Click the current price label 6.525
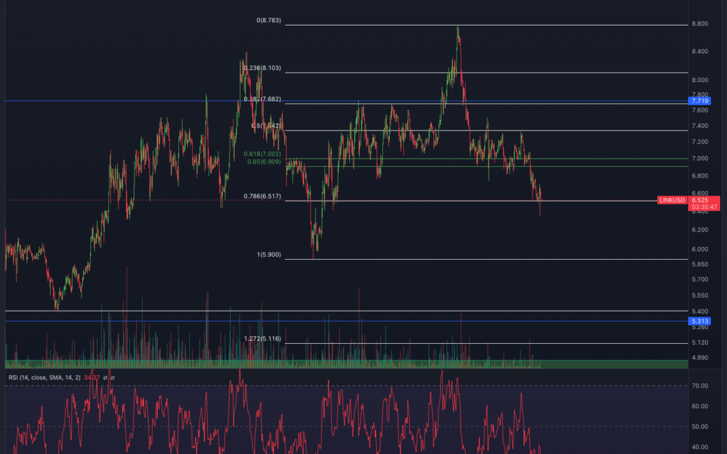Screen dimensions: 727x454 coord(700,200)
